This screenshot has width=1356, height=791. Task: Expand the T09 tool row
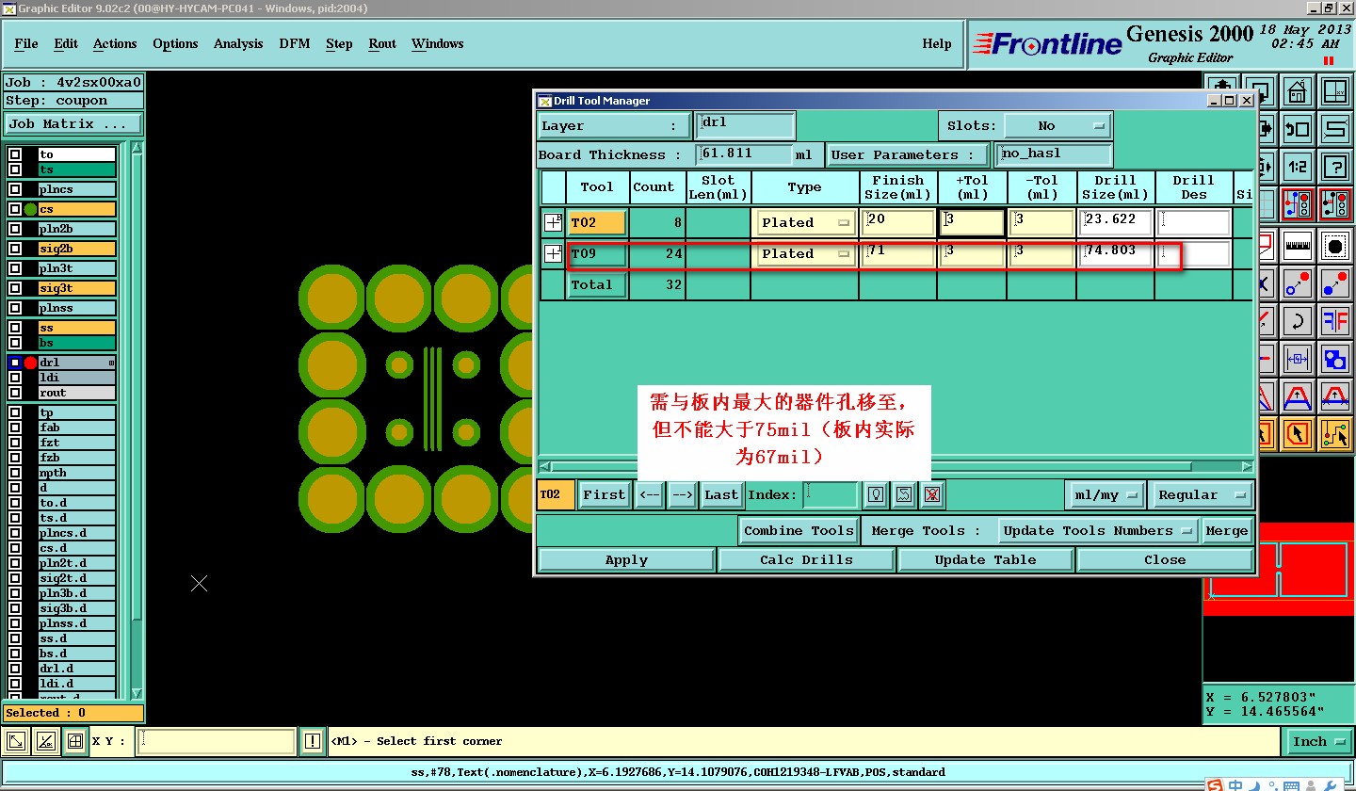[x=554, y=253]
